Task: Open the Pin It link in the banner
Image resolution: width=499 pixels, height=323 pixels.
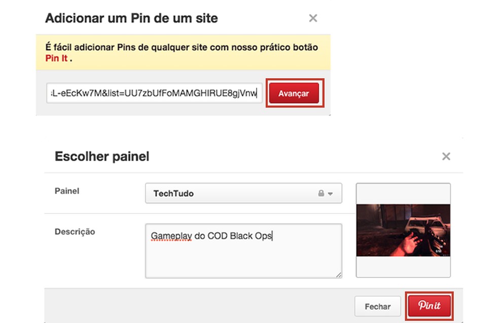Action: click(56, 58)
